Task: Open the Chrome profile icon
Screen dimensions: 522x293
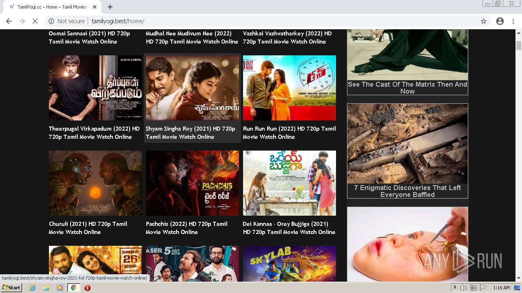Action: click(500, 21)
